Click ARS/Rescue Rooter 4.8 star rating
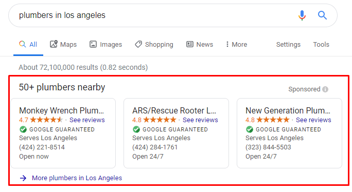352x192 pixels. (x=154, y=120)
